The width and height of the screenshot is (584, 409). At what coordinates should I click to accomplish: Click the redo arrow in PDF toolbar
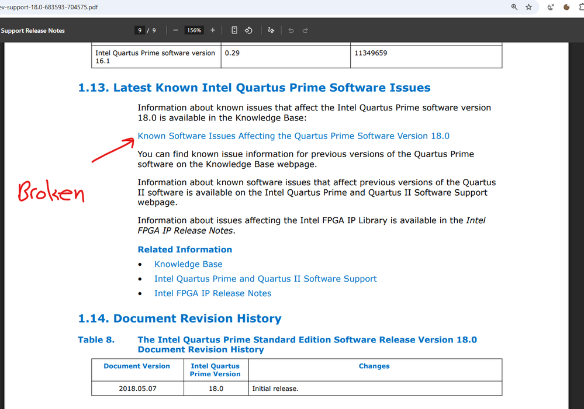click(305, 30)
